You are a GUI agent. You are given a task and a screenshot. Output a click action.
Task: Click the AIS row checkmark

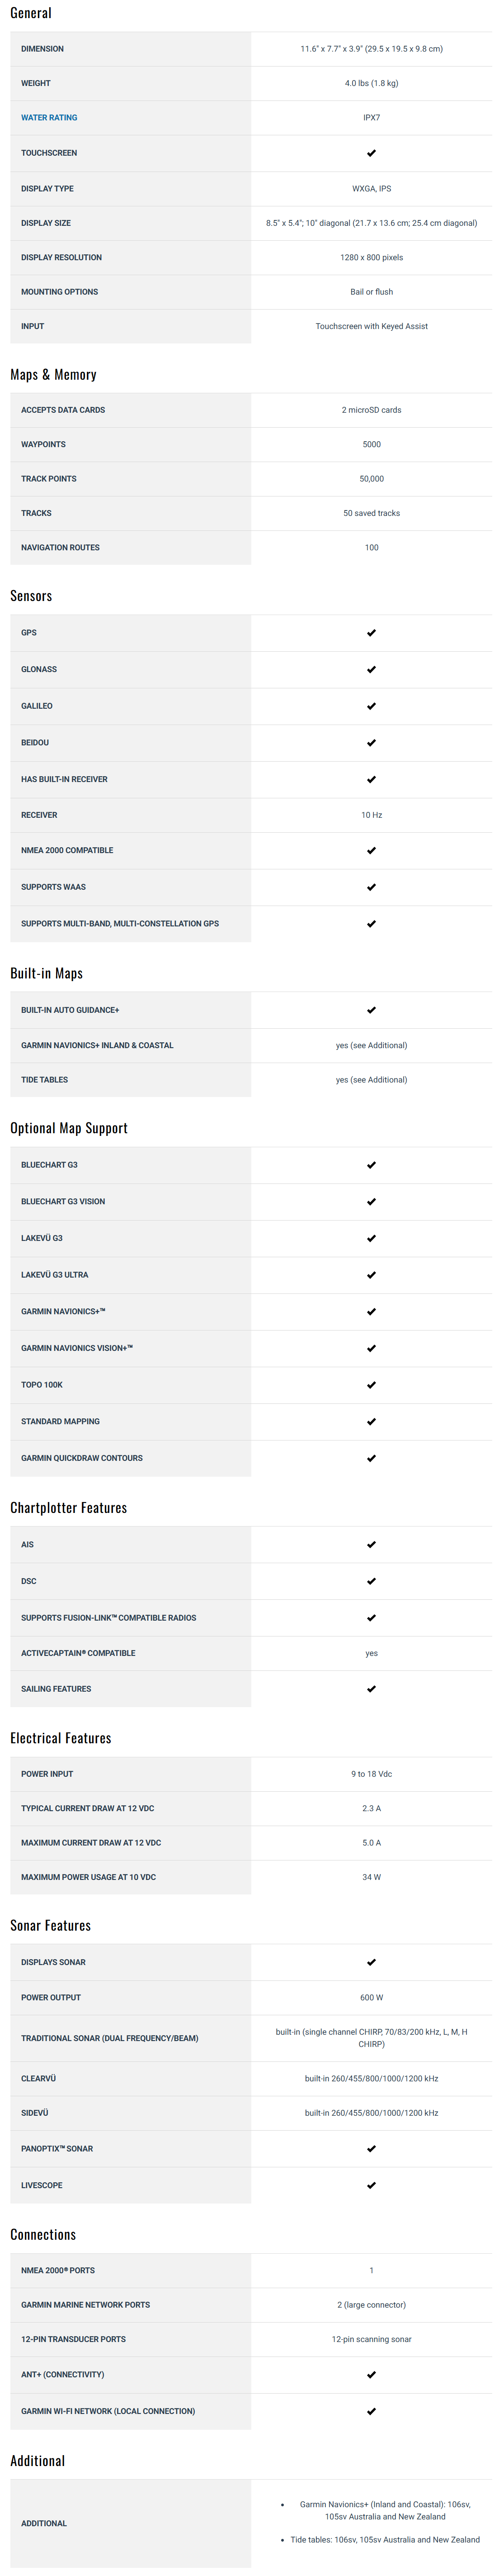(371, 1545)
